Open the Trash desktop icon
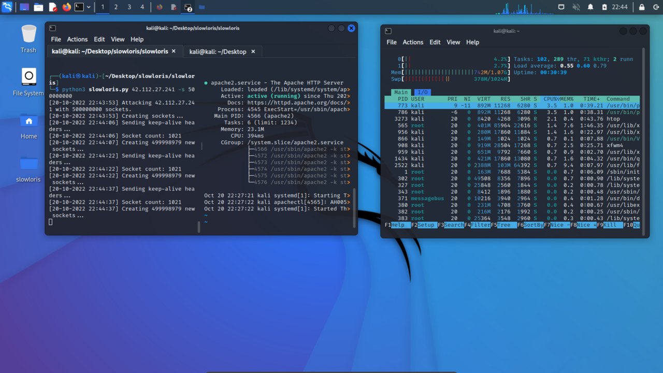Viewport: 663px width, 373px height. click(x=28, y=39)
